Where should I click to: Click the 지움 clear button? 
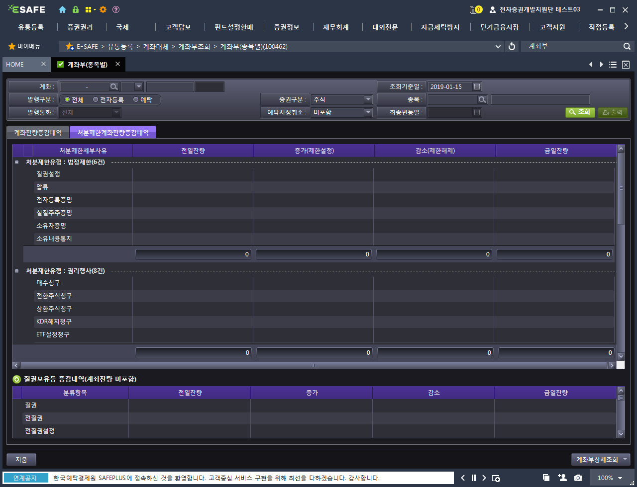pos(21,460)
